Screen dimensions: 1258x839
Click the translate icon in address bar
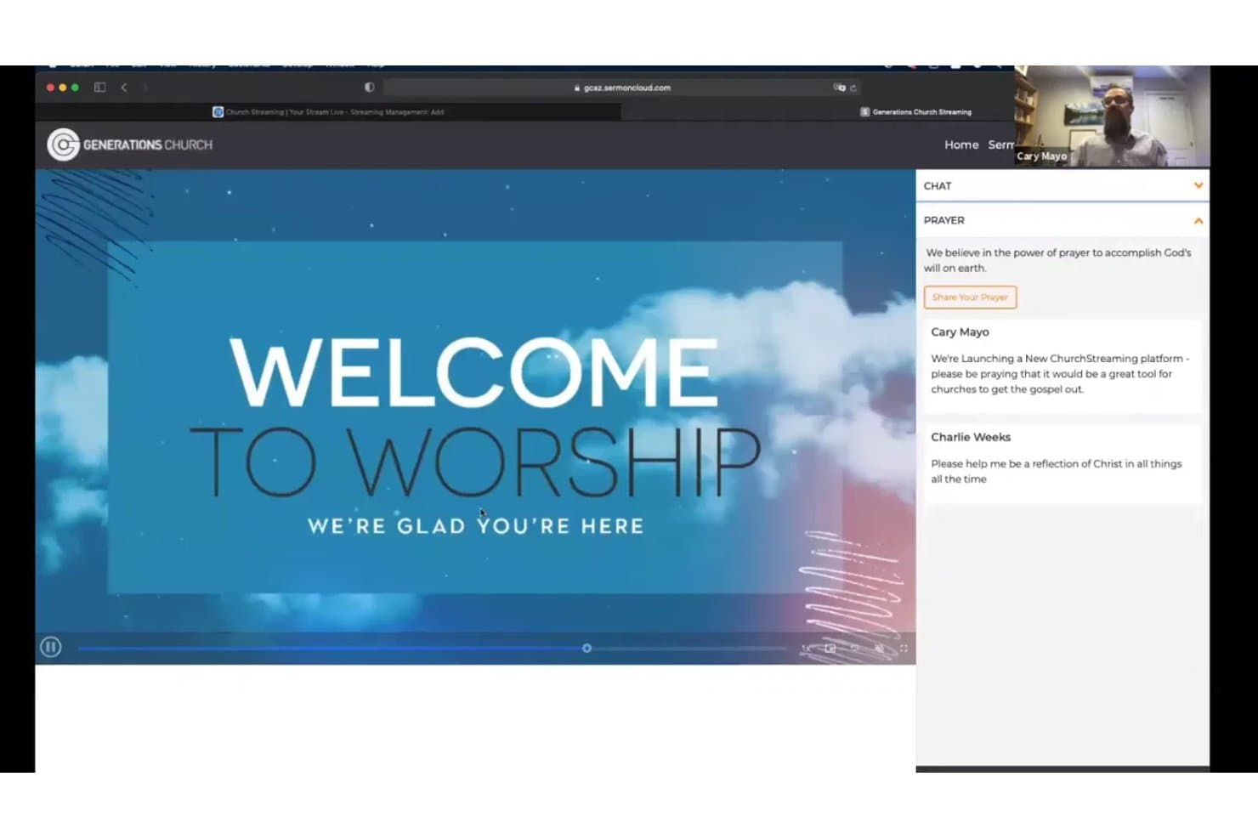coord(839,88)
